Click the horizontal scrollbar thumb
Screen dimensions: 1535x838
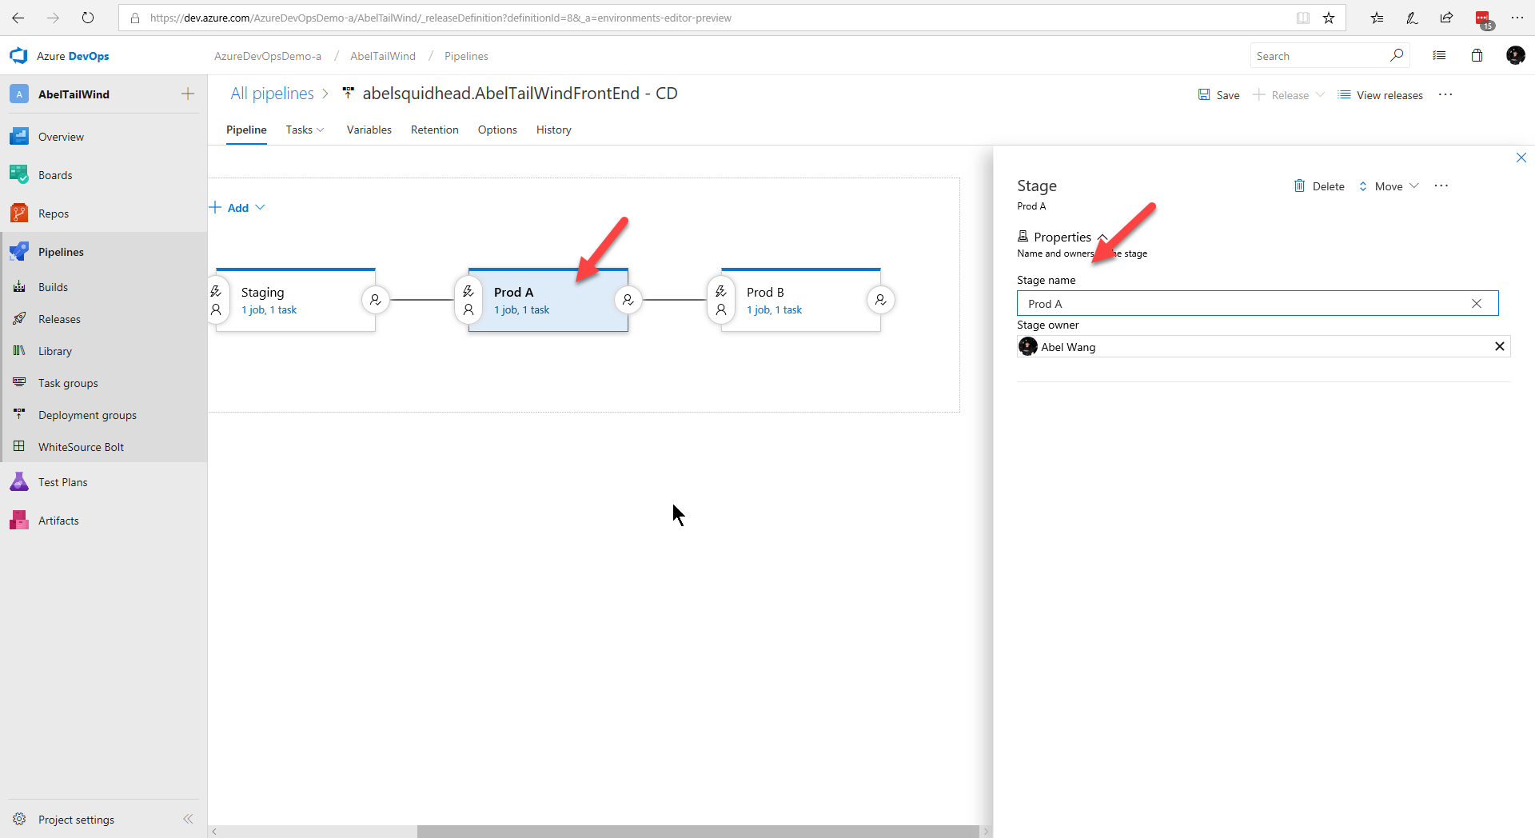click(698, 832)
